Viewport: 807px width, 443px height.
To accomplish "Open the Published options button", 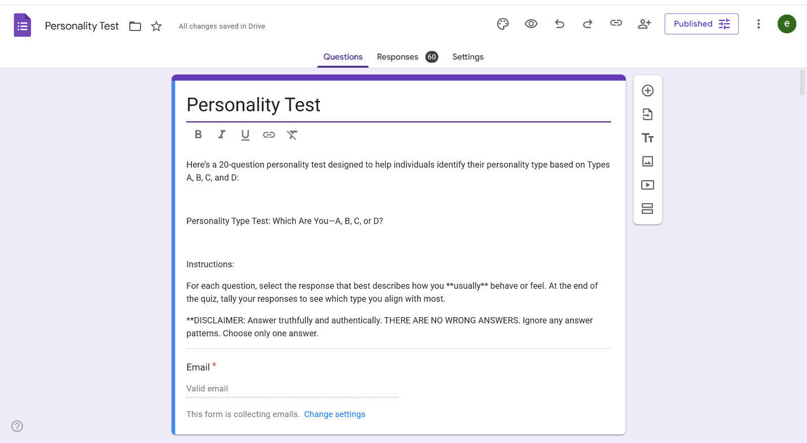I will click(701, 24).
